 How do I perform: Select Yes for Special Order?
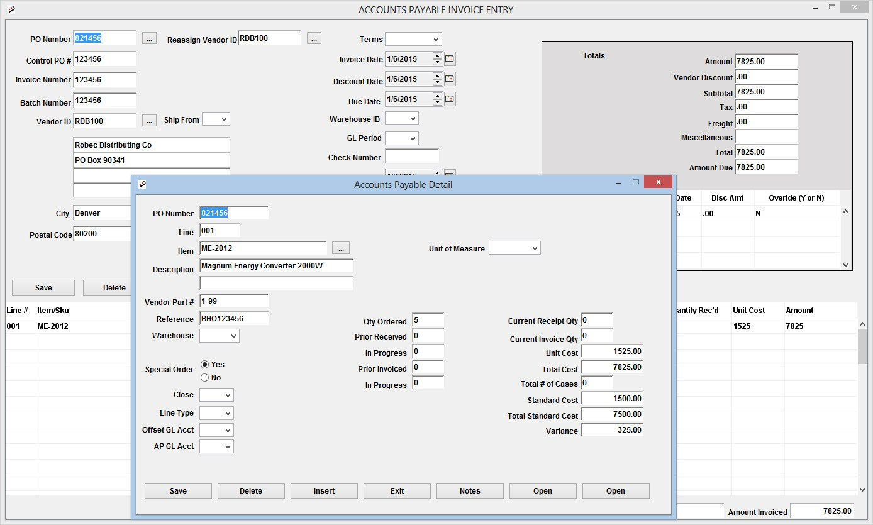tap(204, 363)
